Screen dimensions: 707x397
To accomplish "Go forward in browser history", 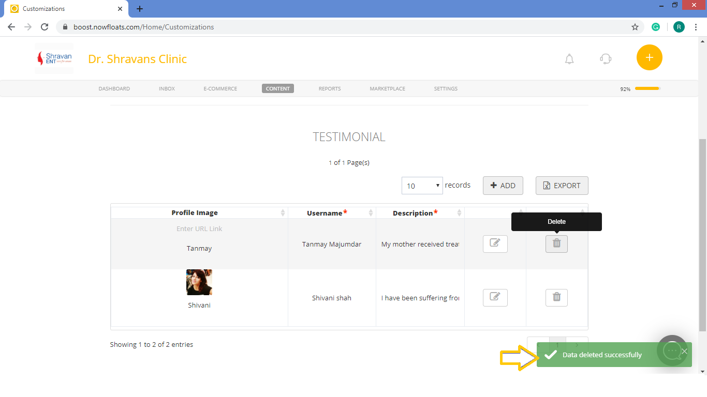I will click(x=28, y=27).
